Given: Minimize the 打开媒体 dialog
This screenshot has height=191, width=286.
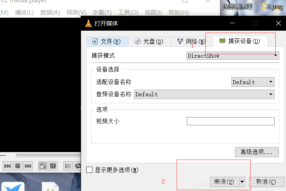Looking at the screenshot, I should (232, 23).
